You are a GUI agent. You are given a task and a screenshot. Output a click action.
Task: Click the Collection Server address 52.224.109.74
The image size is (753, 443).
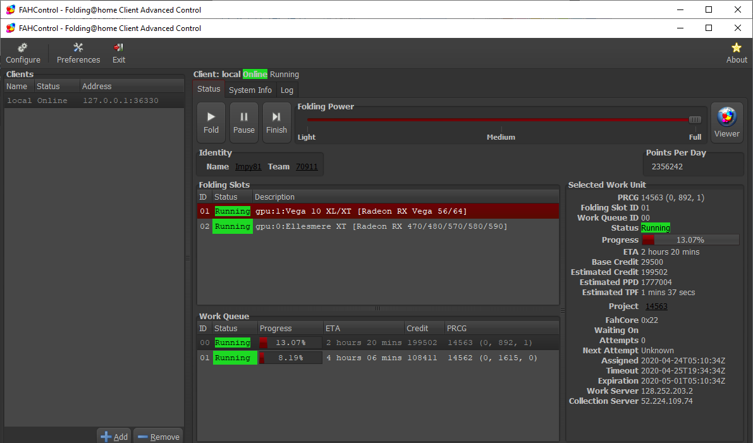(666, 401)
